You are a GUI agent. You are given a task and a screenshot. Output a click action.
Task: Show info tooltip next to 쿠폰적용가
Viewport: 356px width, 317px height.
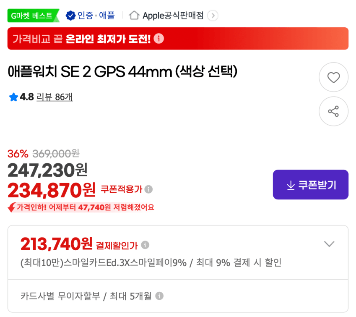tap(148, 190)
